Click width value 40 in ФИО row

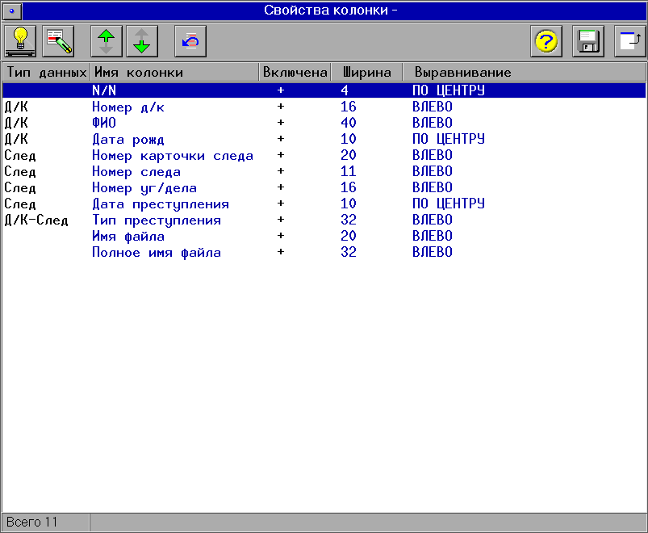tap(349, 123)
